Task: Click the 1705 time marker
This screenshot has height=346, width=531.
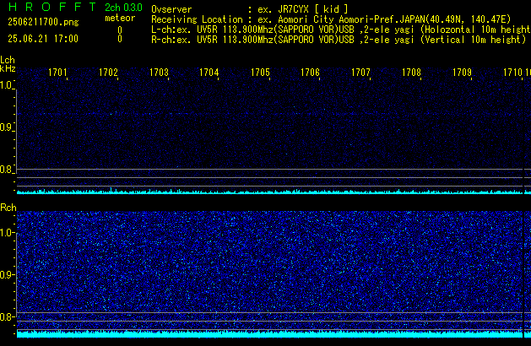Action: 260,73
